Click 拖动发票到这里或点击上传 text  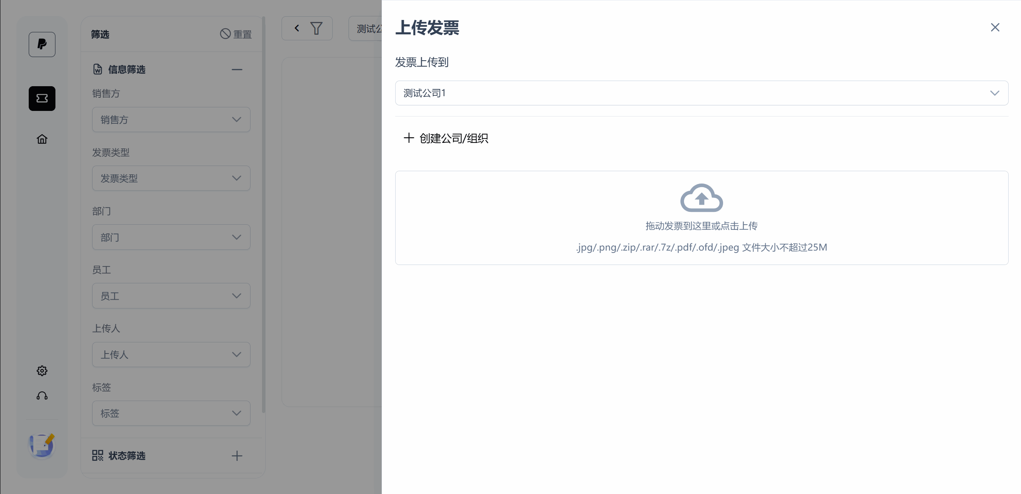coord(702,226)
